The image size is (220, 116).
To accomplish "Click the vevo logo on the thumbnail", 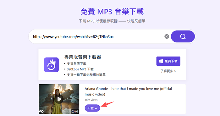I will coord(41,112).
